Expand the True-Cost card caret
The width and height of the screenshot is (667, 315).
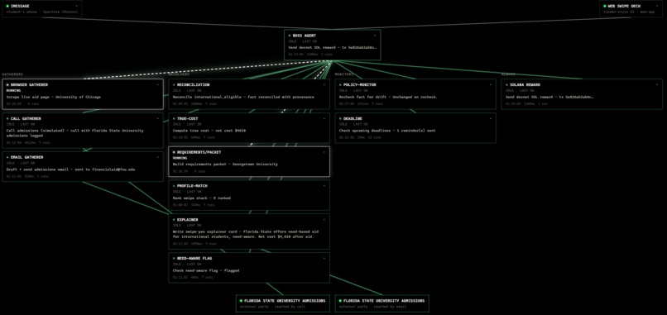(324, 118)
